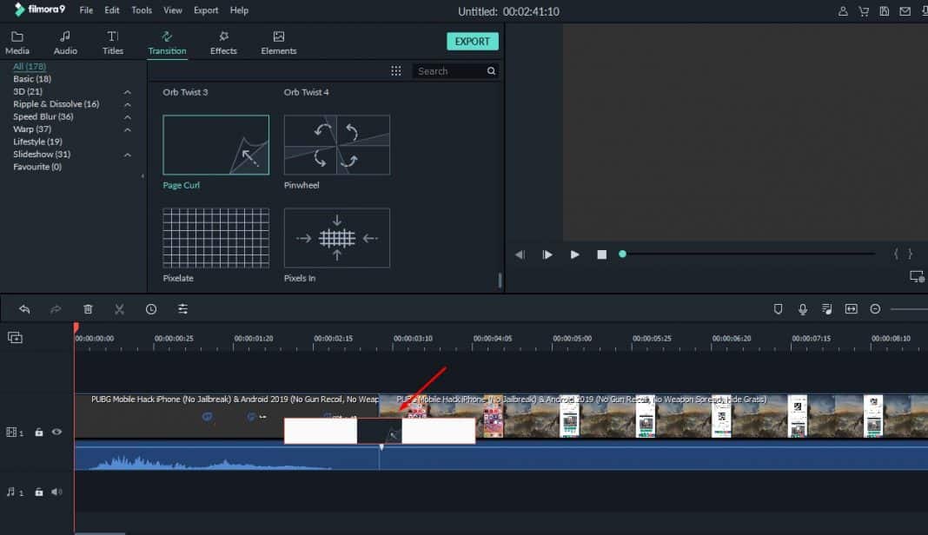Viewport: 928px width, 535px height.
Task: Open the Help menu
Action: click(x=239, y=10)
